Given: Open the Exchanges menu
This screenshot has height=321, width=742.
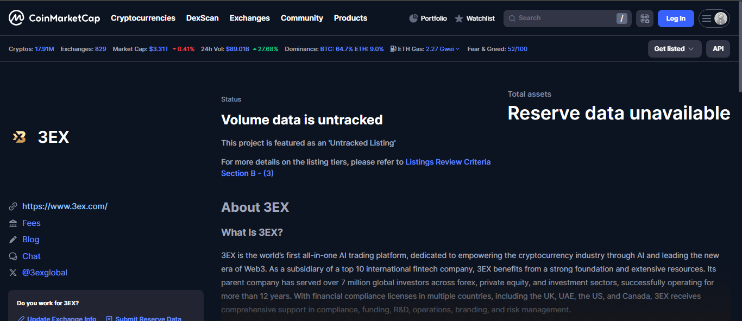Looking at the screenshot, I should (x=250, y=18).
